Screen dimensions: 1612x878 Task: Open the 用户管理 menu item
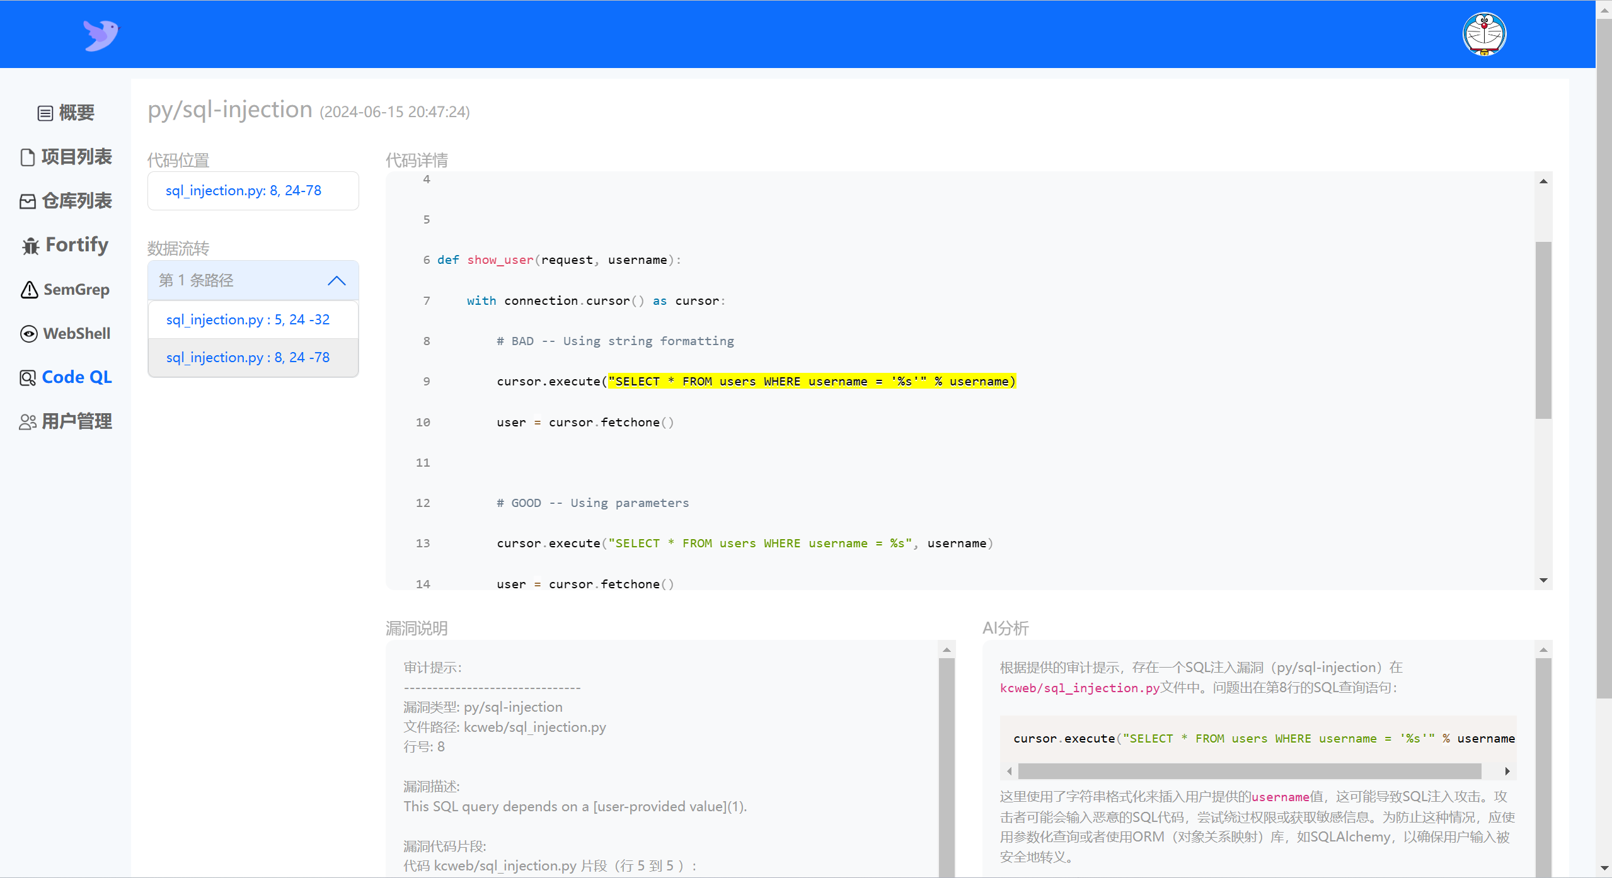[76, 421]
